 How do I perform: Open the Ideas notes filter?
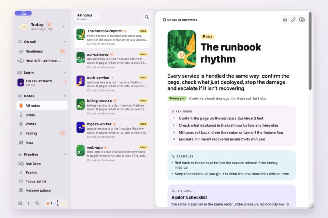click(42, 115)
